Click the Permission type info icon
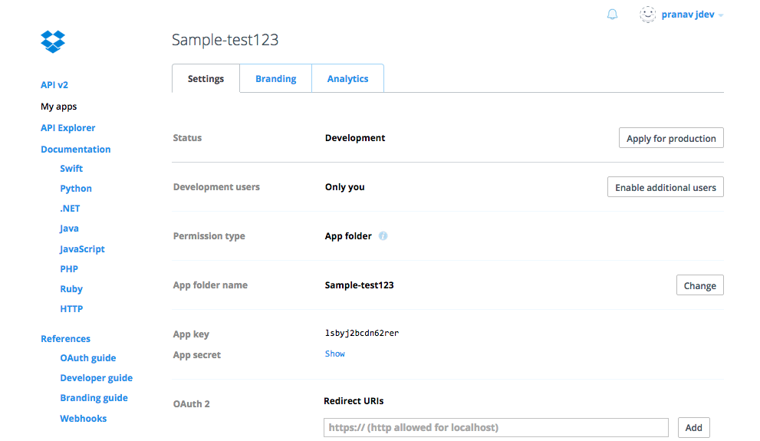Screen dimensions: 760x441 383,236
